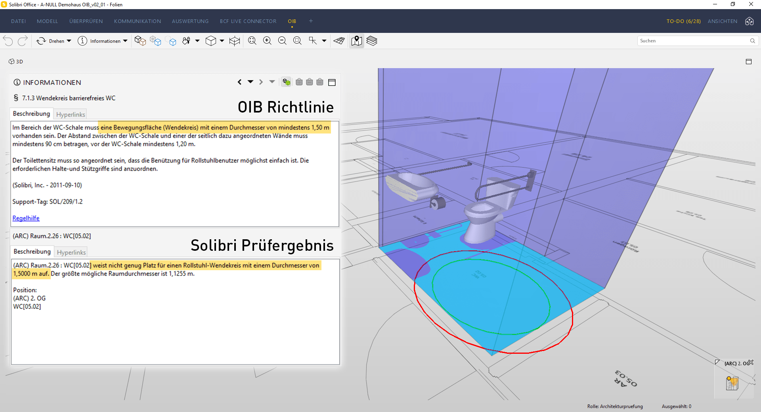Toggle the green cube follow-selection icon
This screenshot has height=412, width=761.
287,82
